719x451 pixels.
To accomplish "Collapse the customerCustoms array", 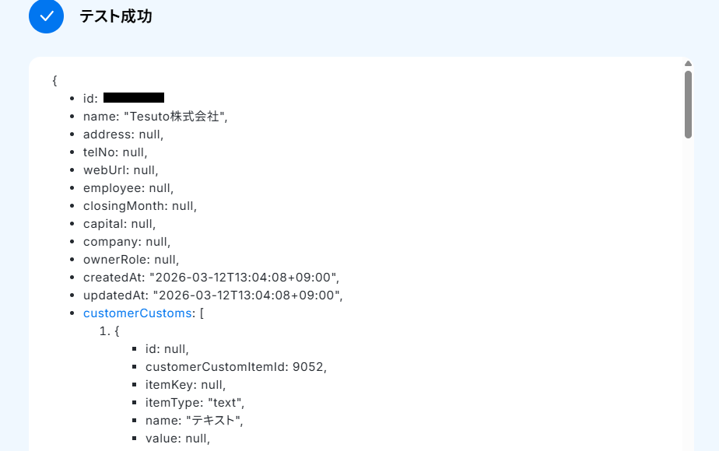I will (x=137, y=313).
